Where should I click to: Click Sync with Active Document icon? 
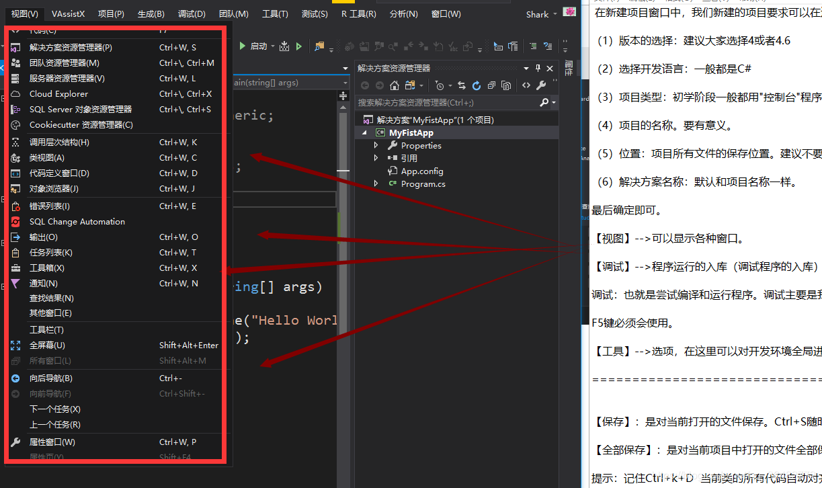coord(462,85)
